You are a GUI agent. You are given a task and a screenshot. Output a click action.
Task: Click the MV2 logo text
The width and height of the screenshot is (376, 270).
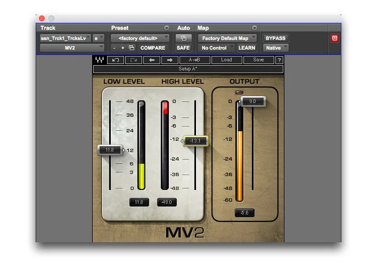(x=185, y=233)
